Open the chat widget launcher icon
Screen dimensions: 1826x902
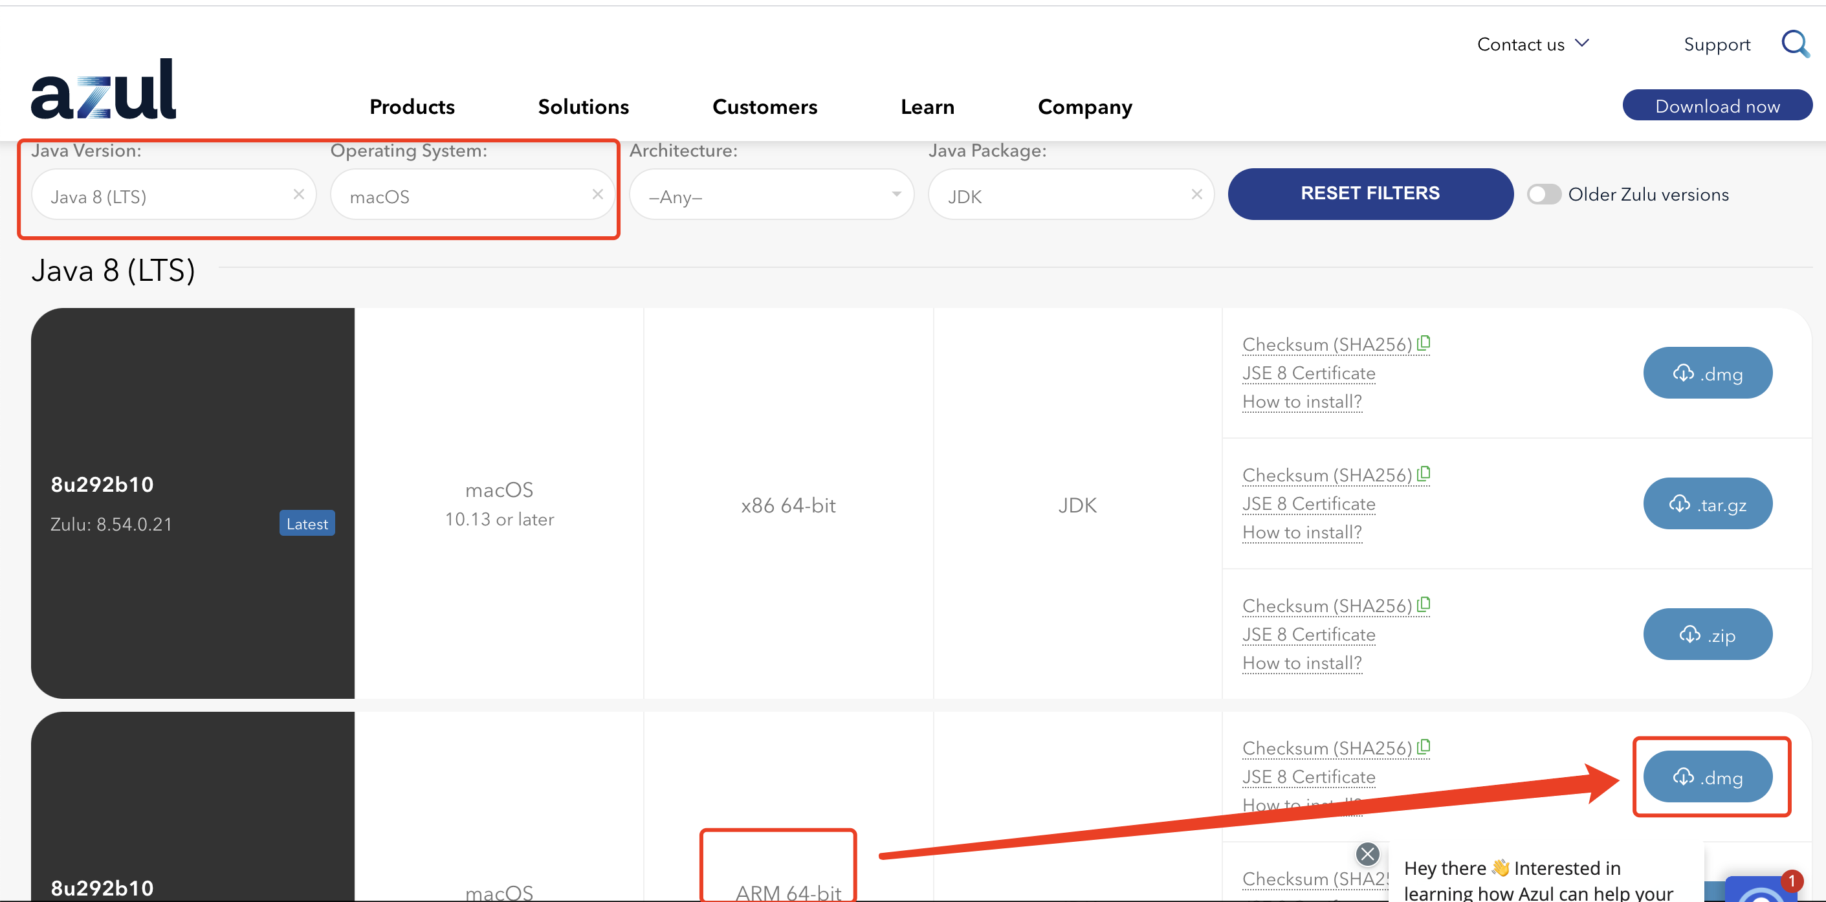(1762, 889)
